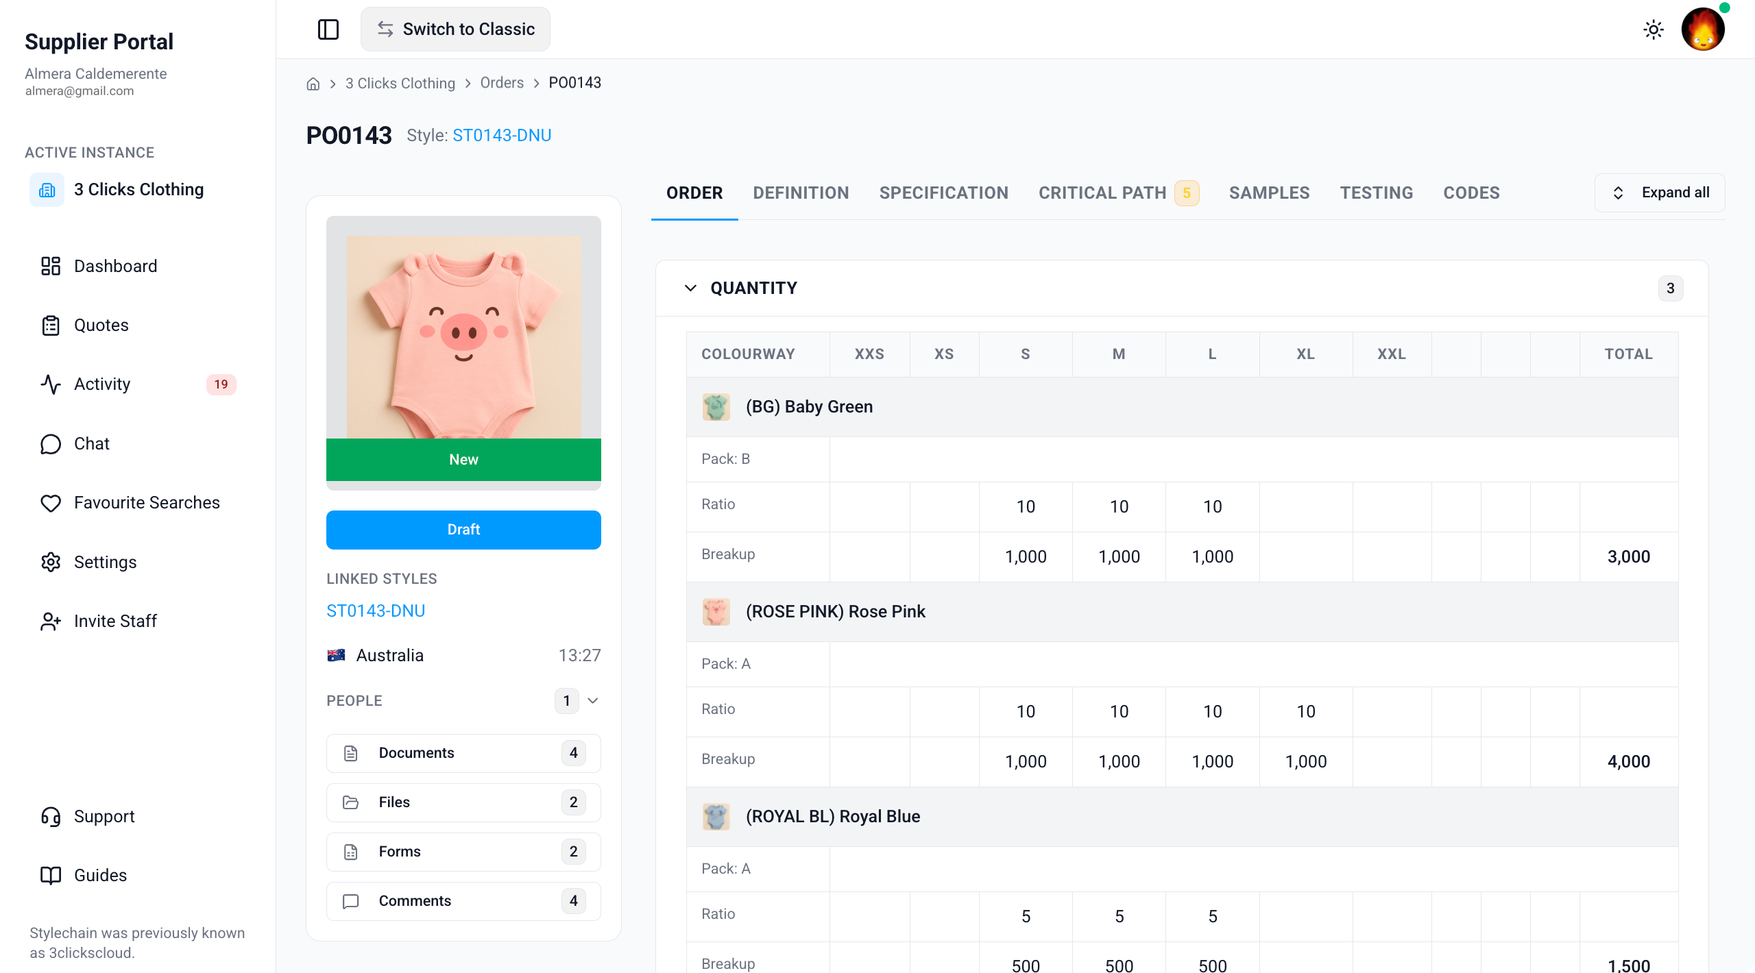Switch to the DEFINITION tab

click(x=801, y=193)
